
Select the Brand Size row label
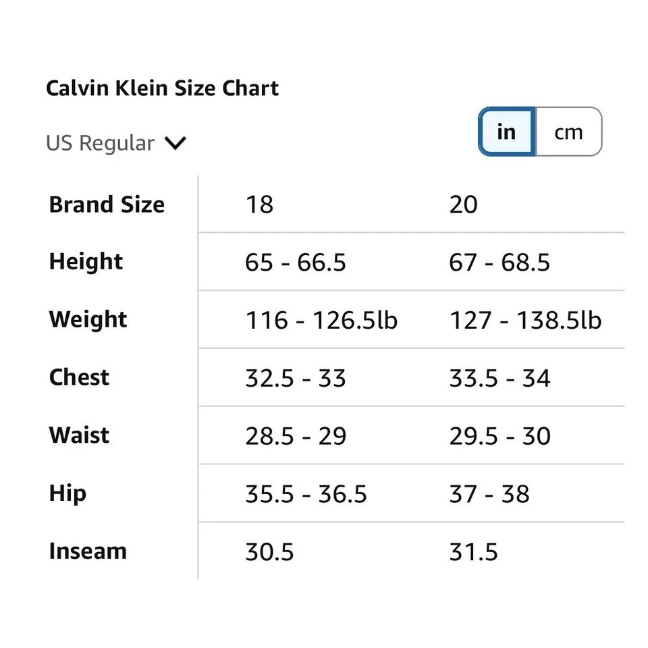[107, 205]
